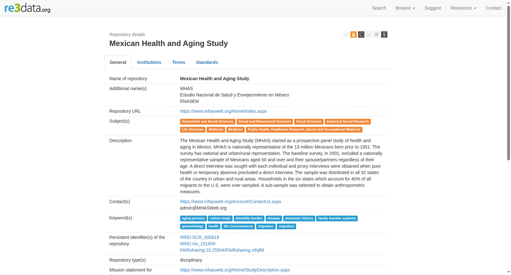This screenshot has height=275, width=511.
Task: Click the section sign policy badge
Action: (384, 34)
